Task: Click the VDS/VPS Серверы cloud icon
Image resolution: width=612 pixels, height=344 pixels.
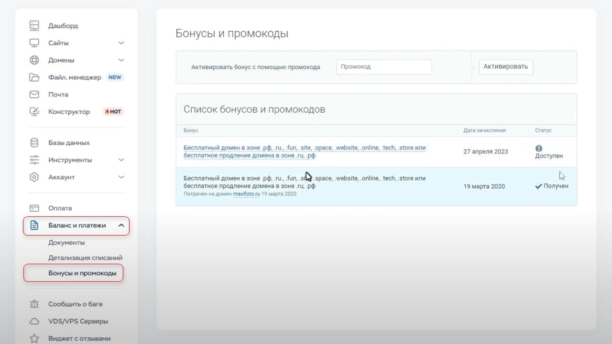Action: coord(34,321)
